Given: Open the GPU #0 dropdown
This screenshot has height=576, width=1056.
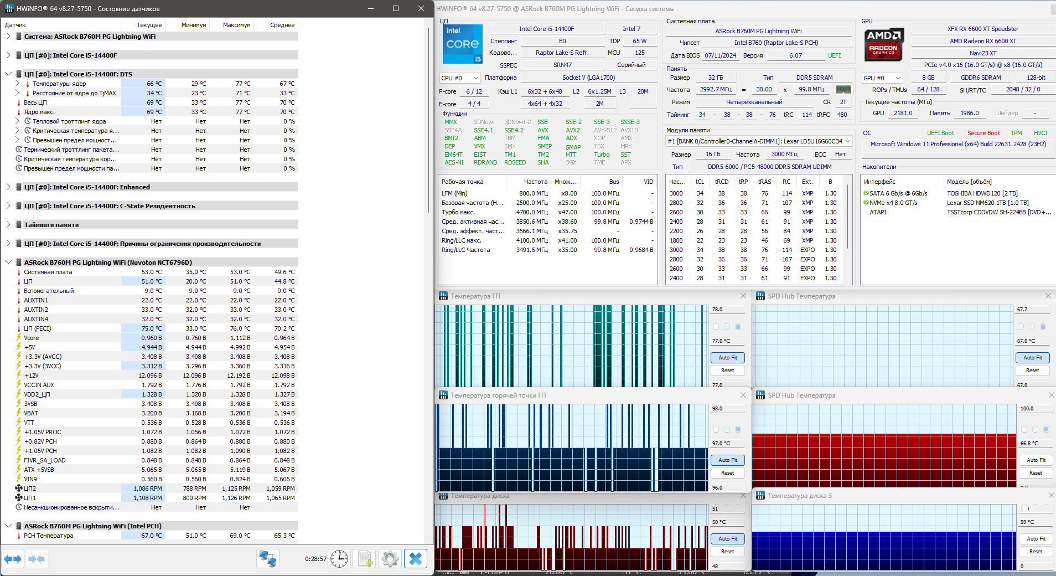Looking at the screenshot, I should [x=882, y=78].
